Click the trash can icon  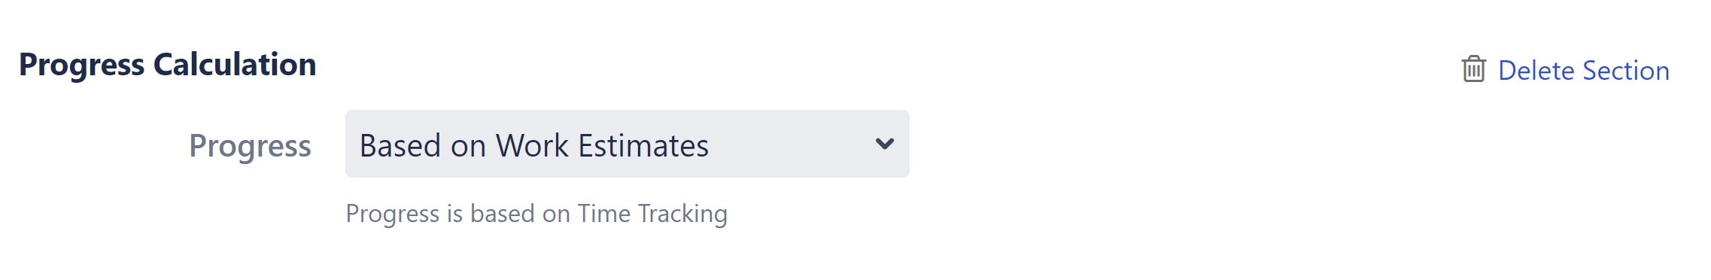(1473, 69)
